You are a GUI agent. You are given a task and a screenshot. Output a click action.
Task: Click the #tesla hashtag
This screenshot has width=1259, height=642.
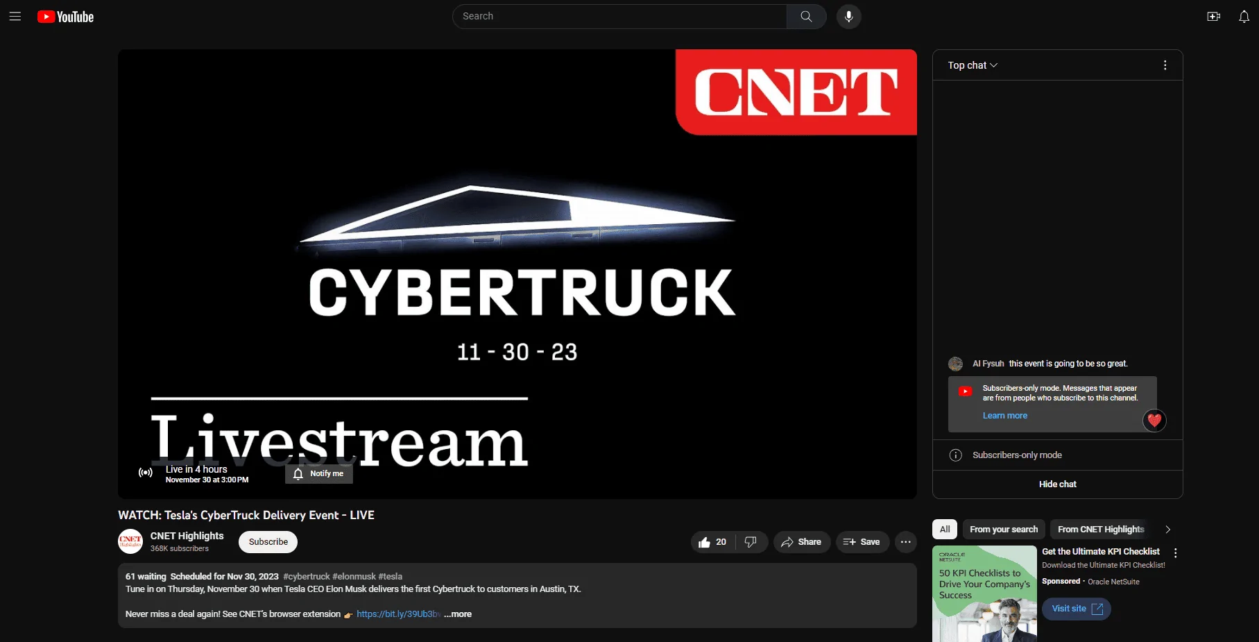[391, 577]
